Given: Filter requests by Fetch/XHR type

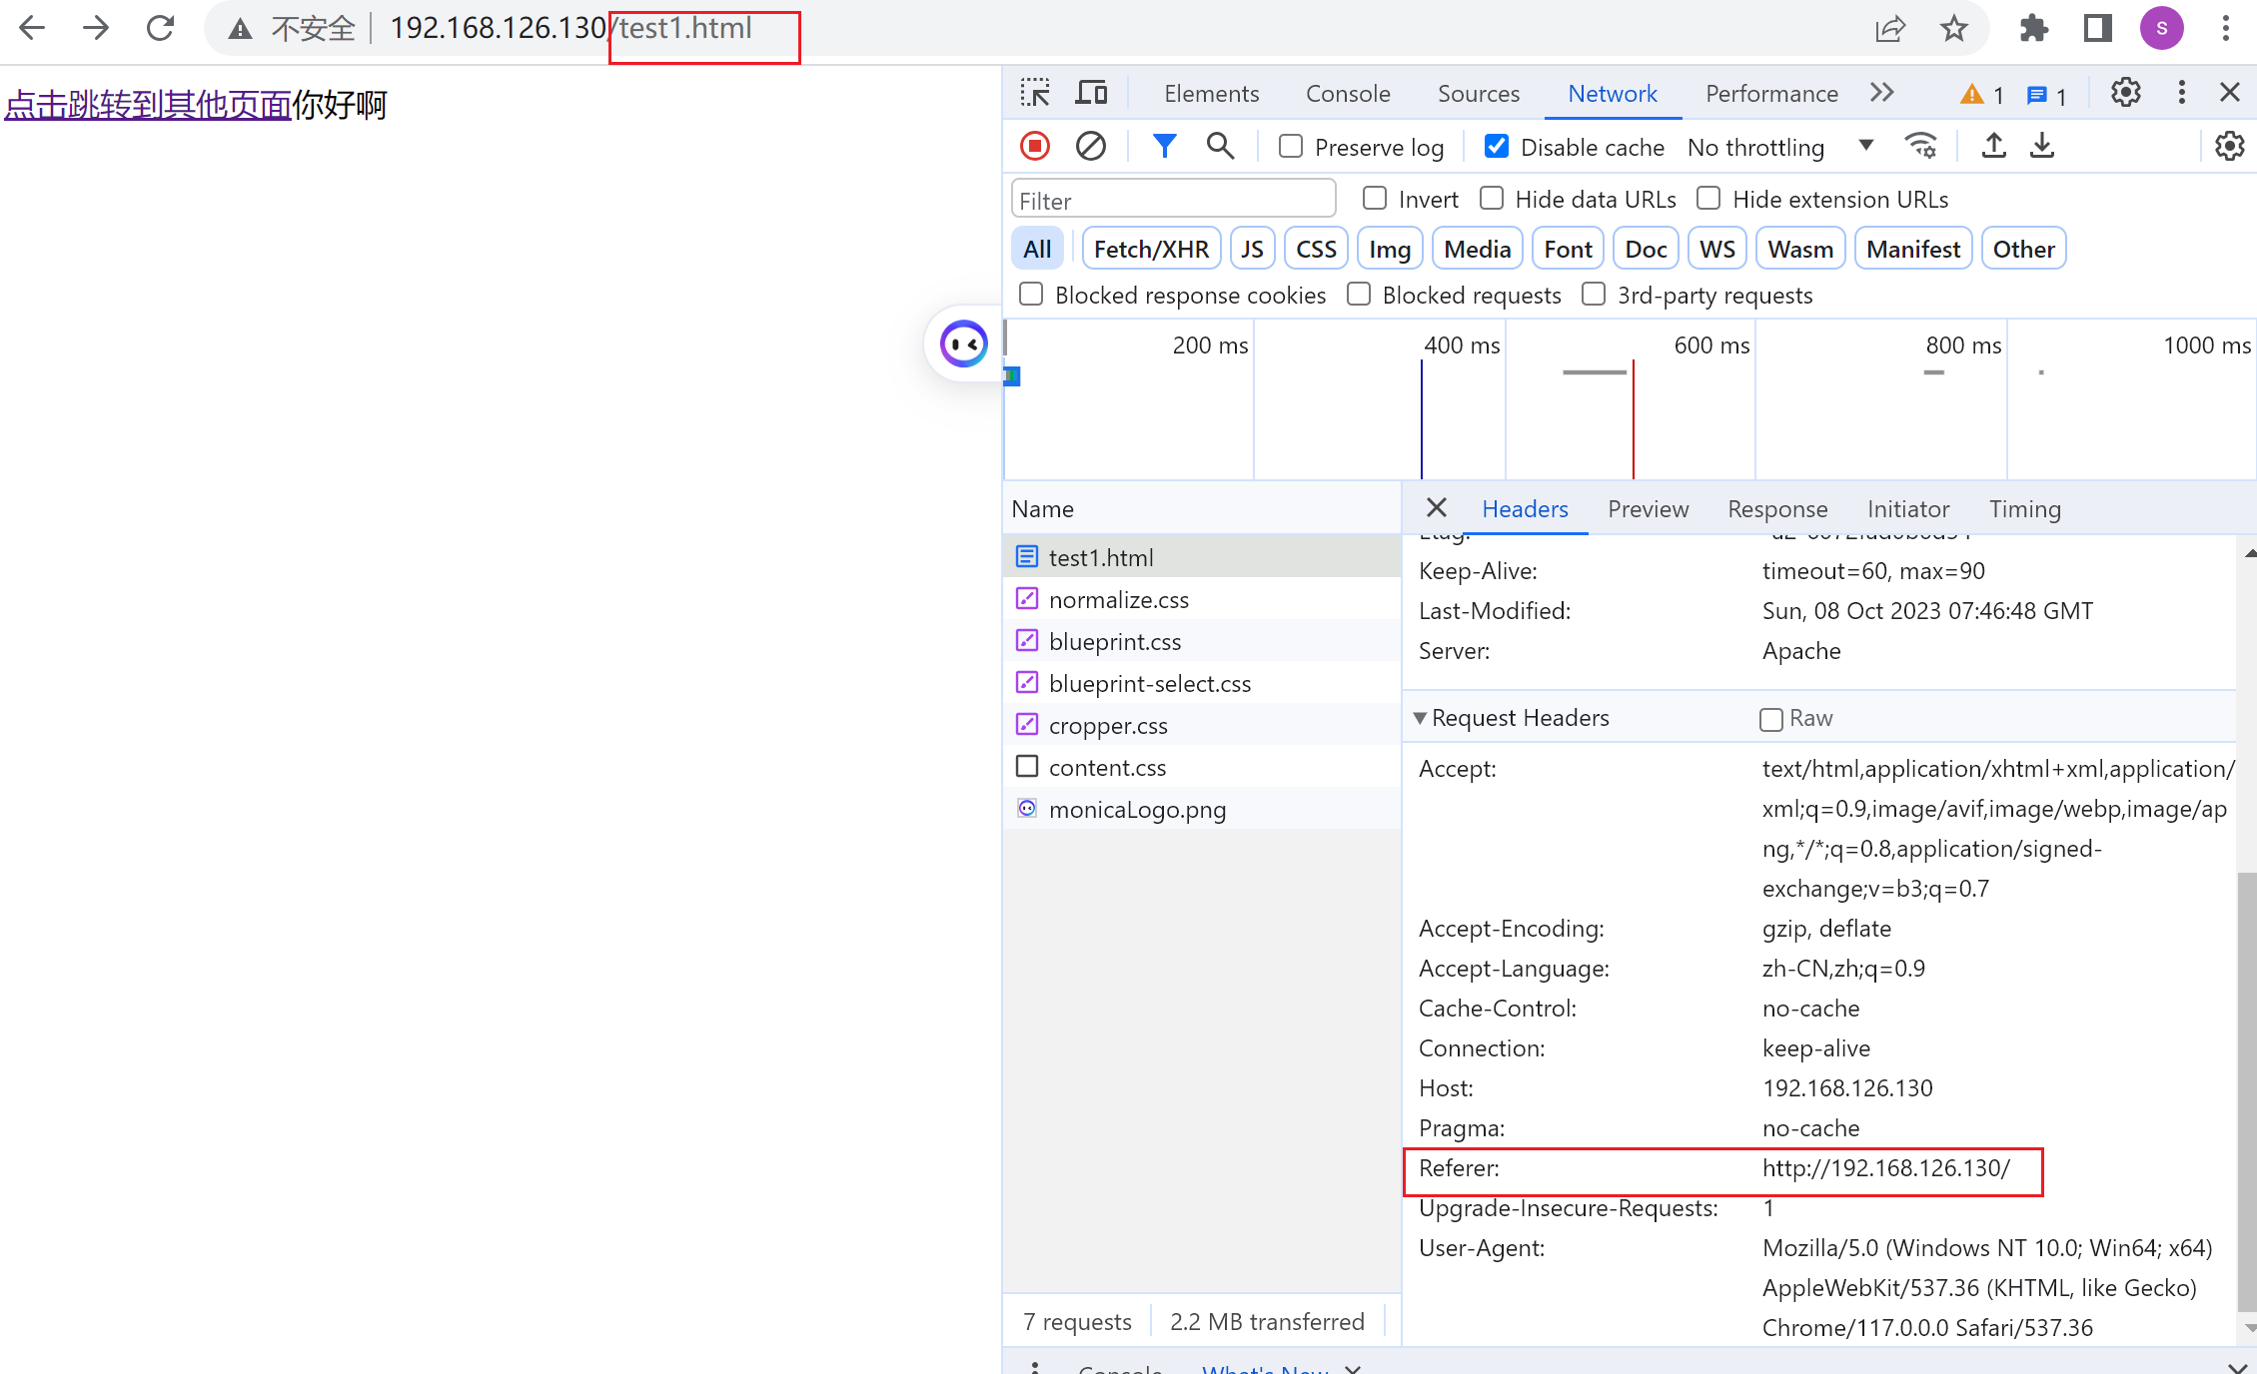Looking at the screenshot, I should click(x=1151, y=249).
